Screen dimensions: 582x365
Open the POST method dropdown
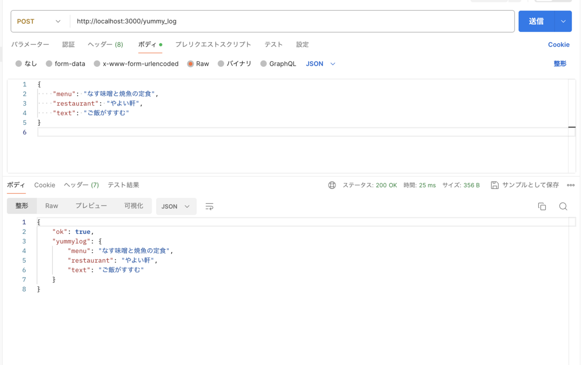pyautogui.click(x=39, y=21)
